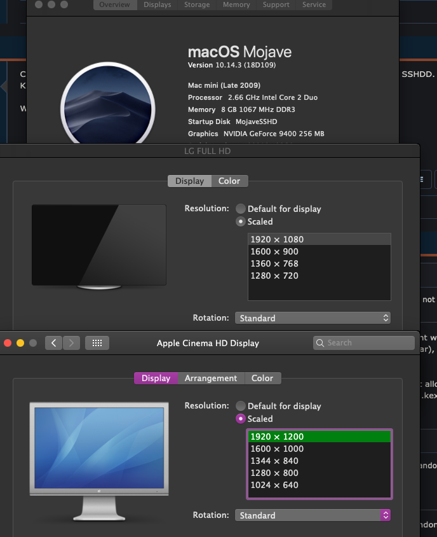
Task: Open Rotation dropdown in LG FULL HD window
Action: click(x=313, y=318)
